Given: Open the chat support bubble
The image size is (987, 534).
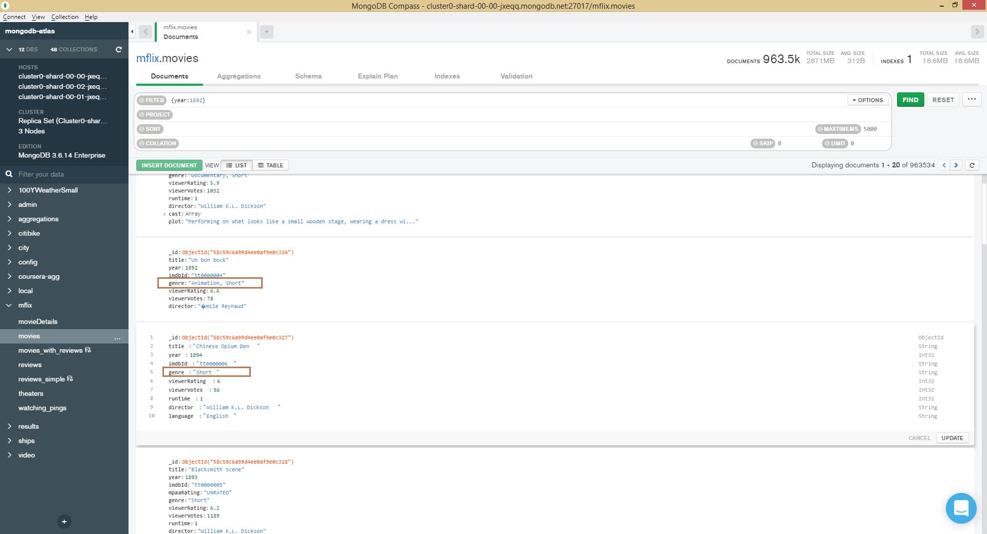Looking at the screenshot, I should 960,508.
